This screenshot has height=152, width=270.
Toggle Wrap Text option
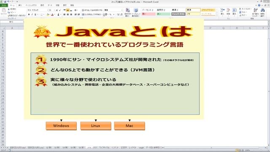tap(92, 10)
